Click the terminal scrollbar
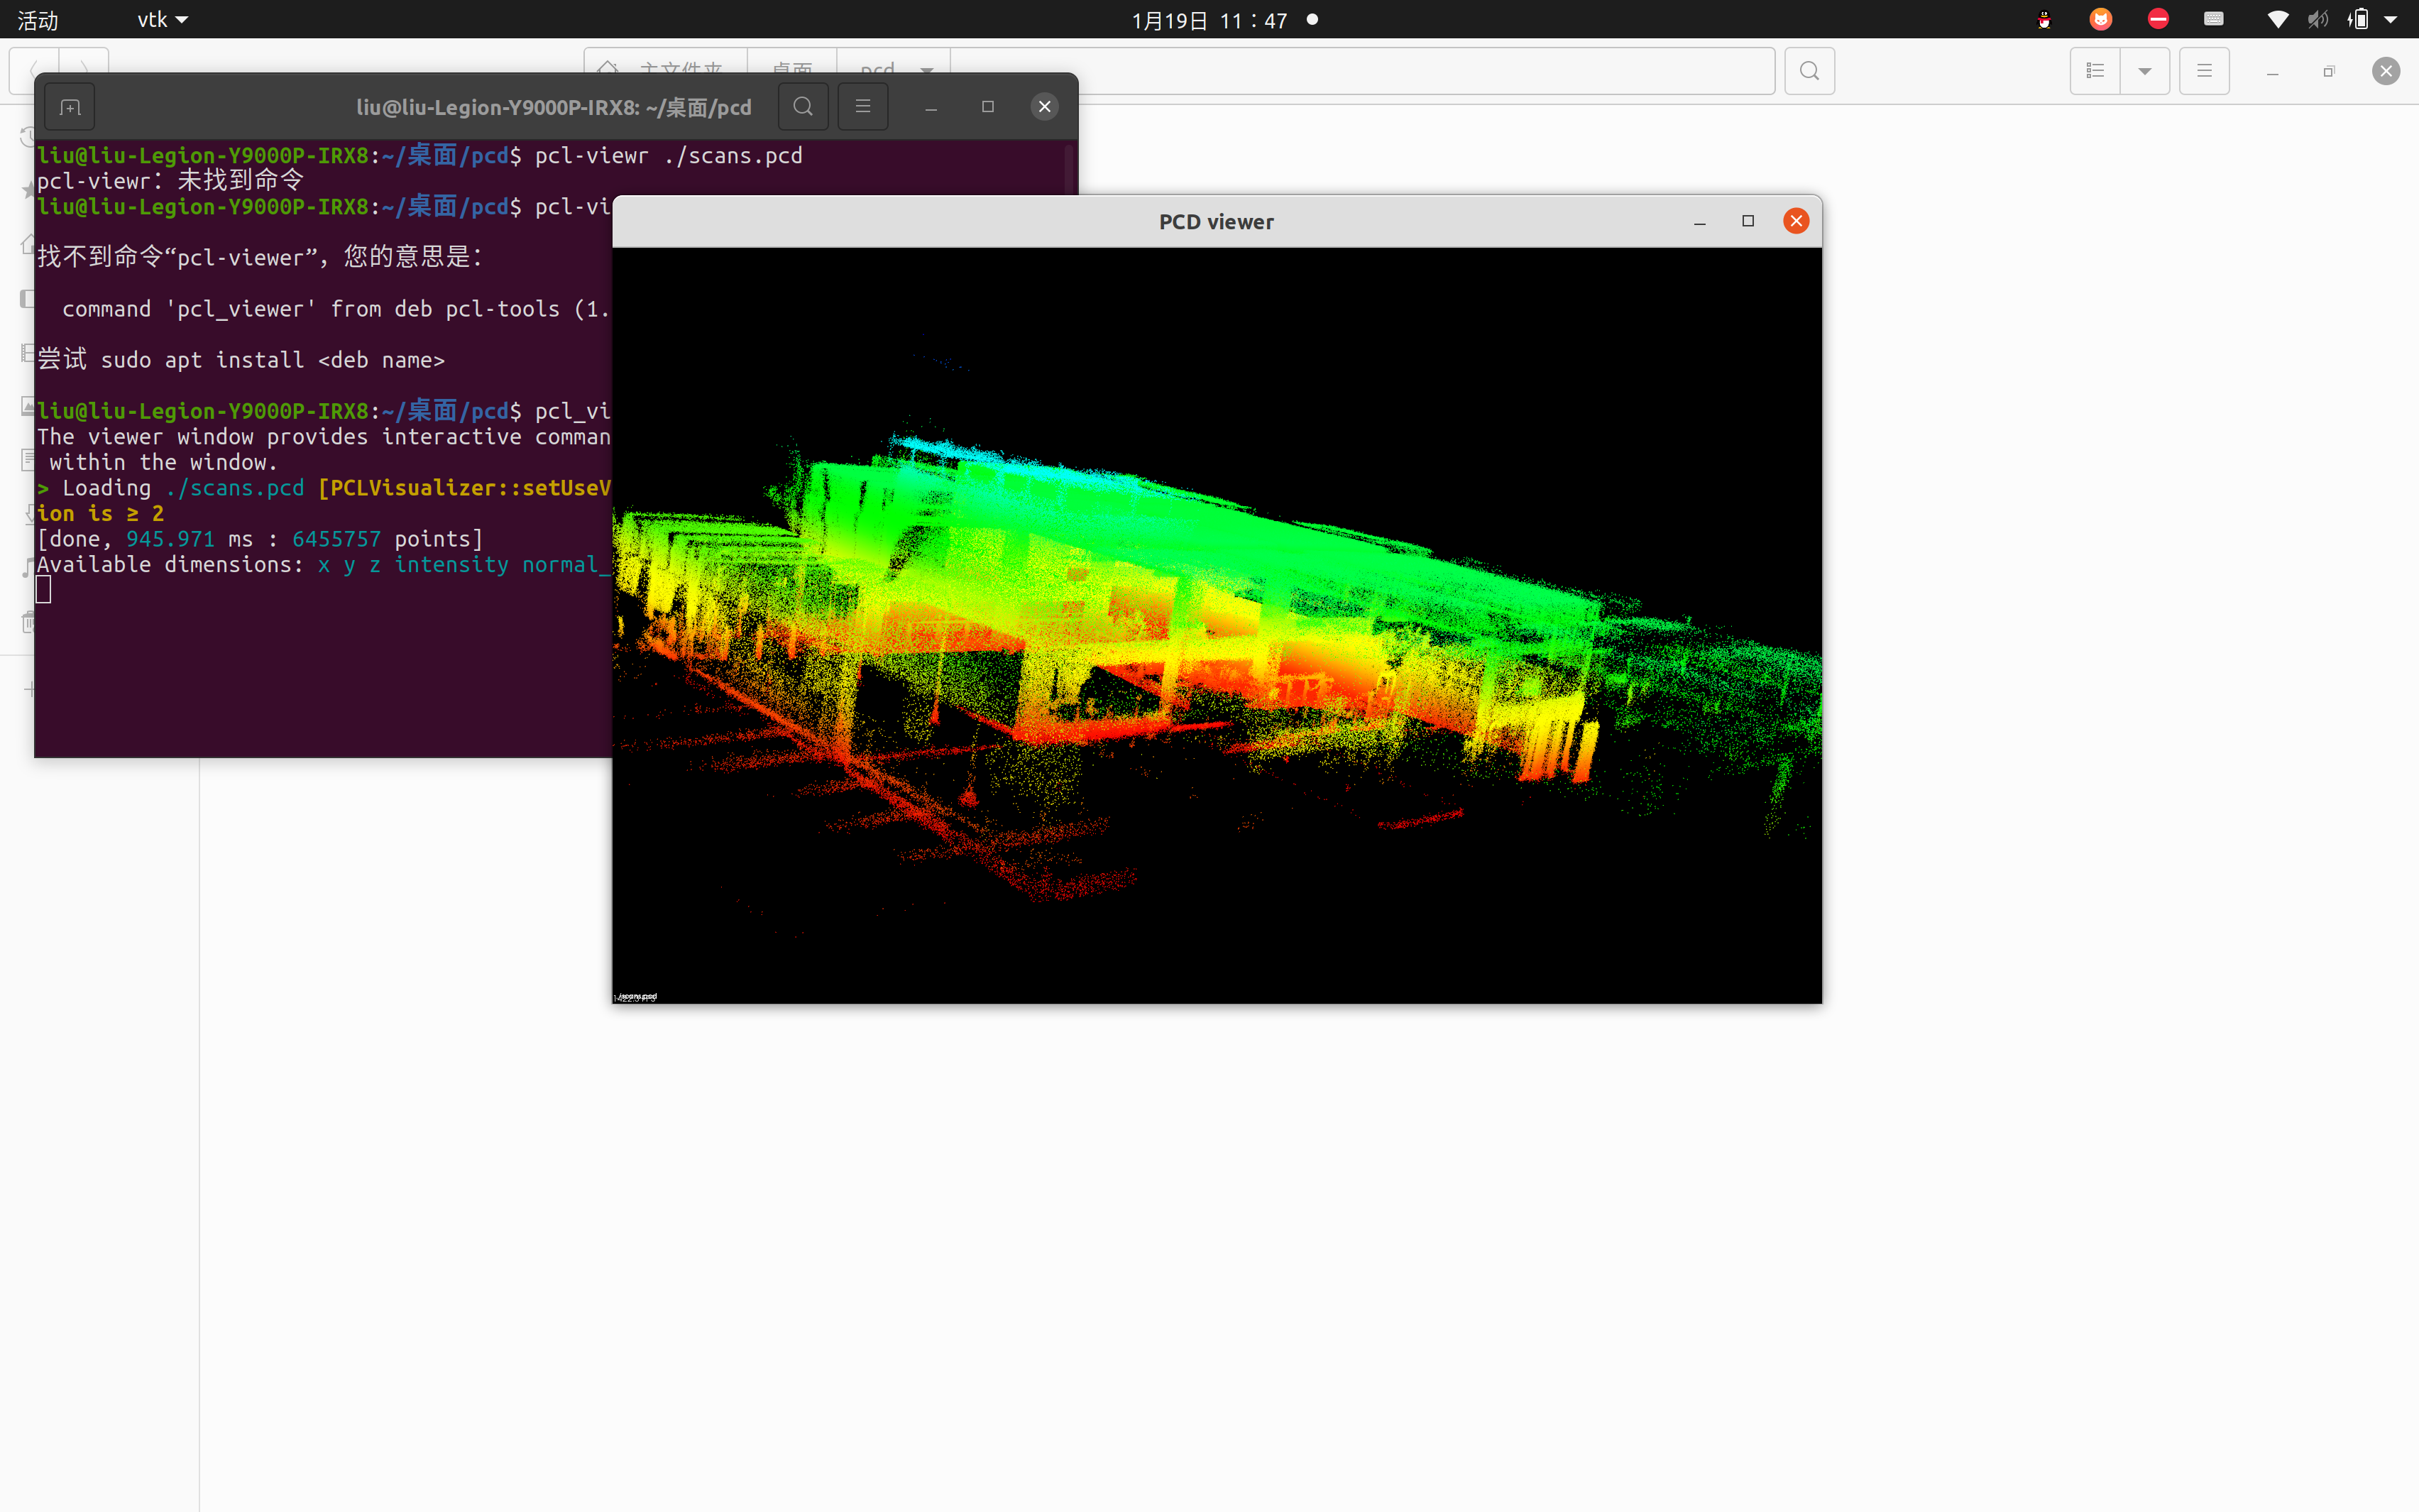2419x1512 pixels. (1068, 168)
